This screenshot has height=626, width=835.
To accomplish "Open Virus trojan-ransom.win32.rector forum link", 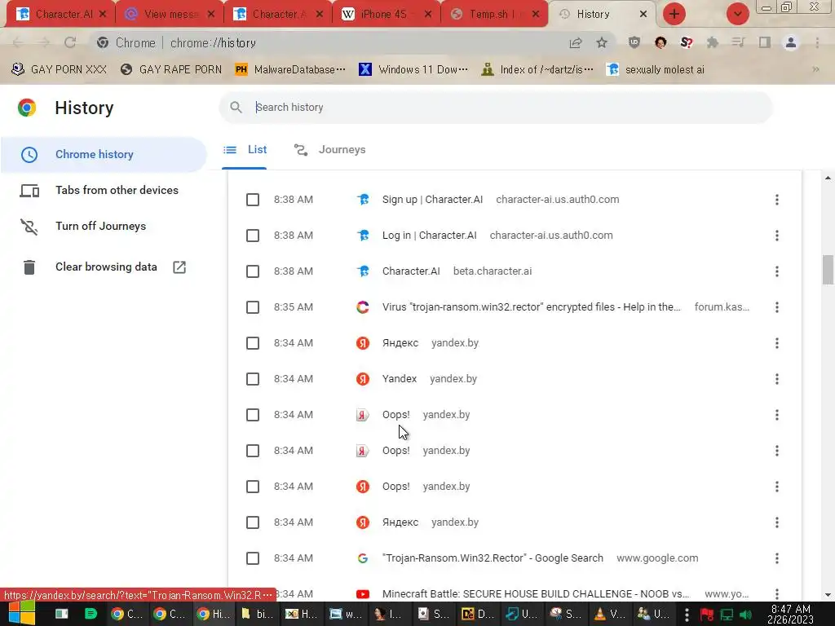I will coord(532,307).
